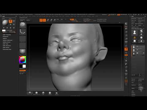The width and height of the screenshot is (147, 110).
Task: Toggle the PolyF wireframe icon
Action: click(126, 74)
